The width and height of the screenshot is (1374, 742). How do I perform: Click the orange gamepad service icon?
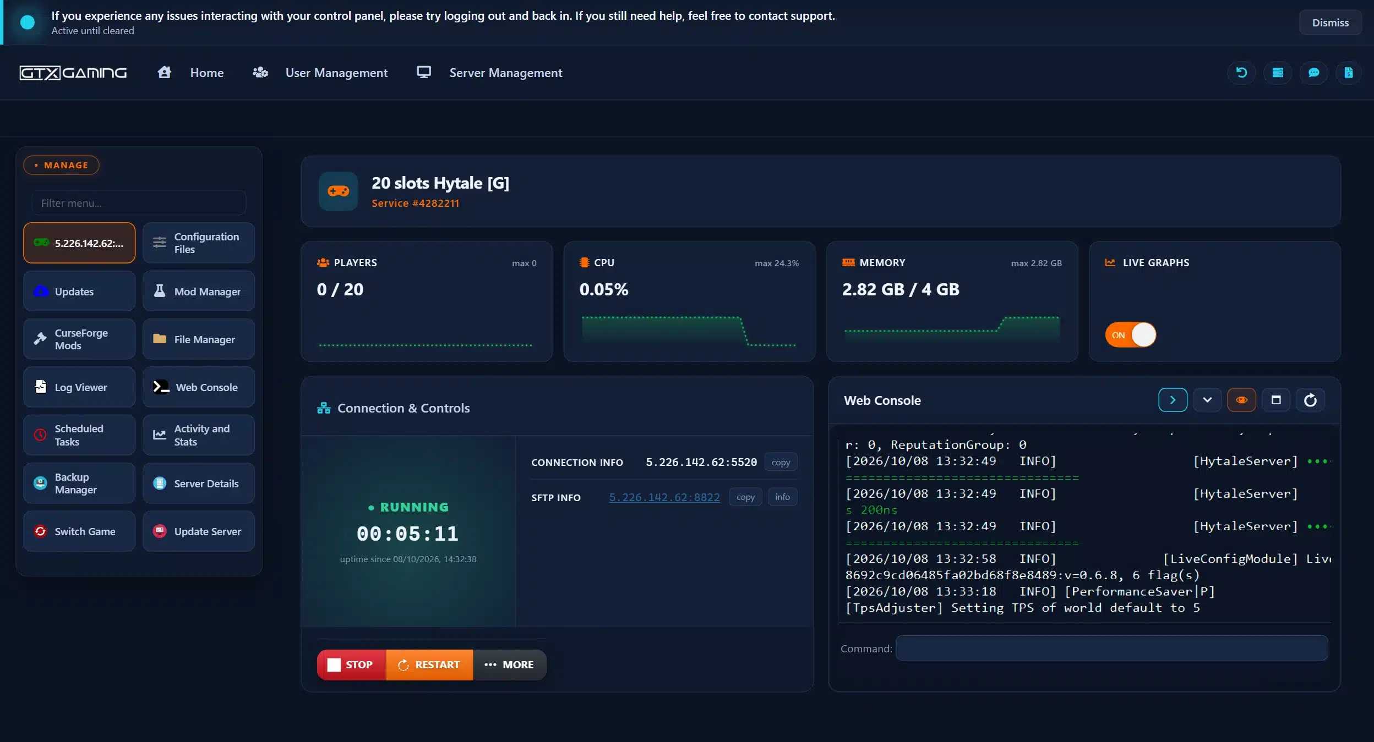[x=339, y=191]
